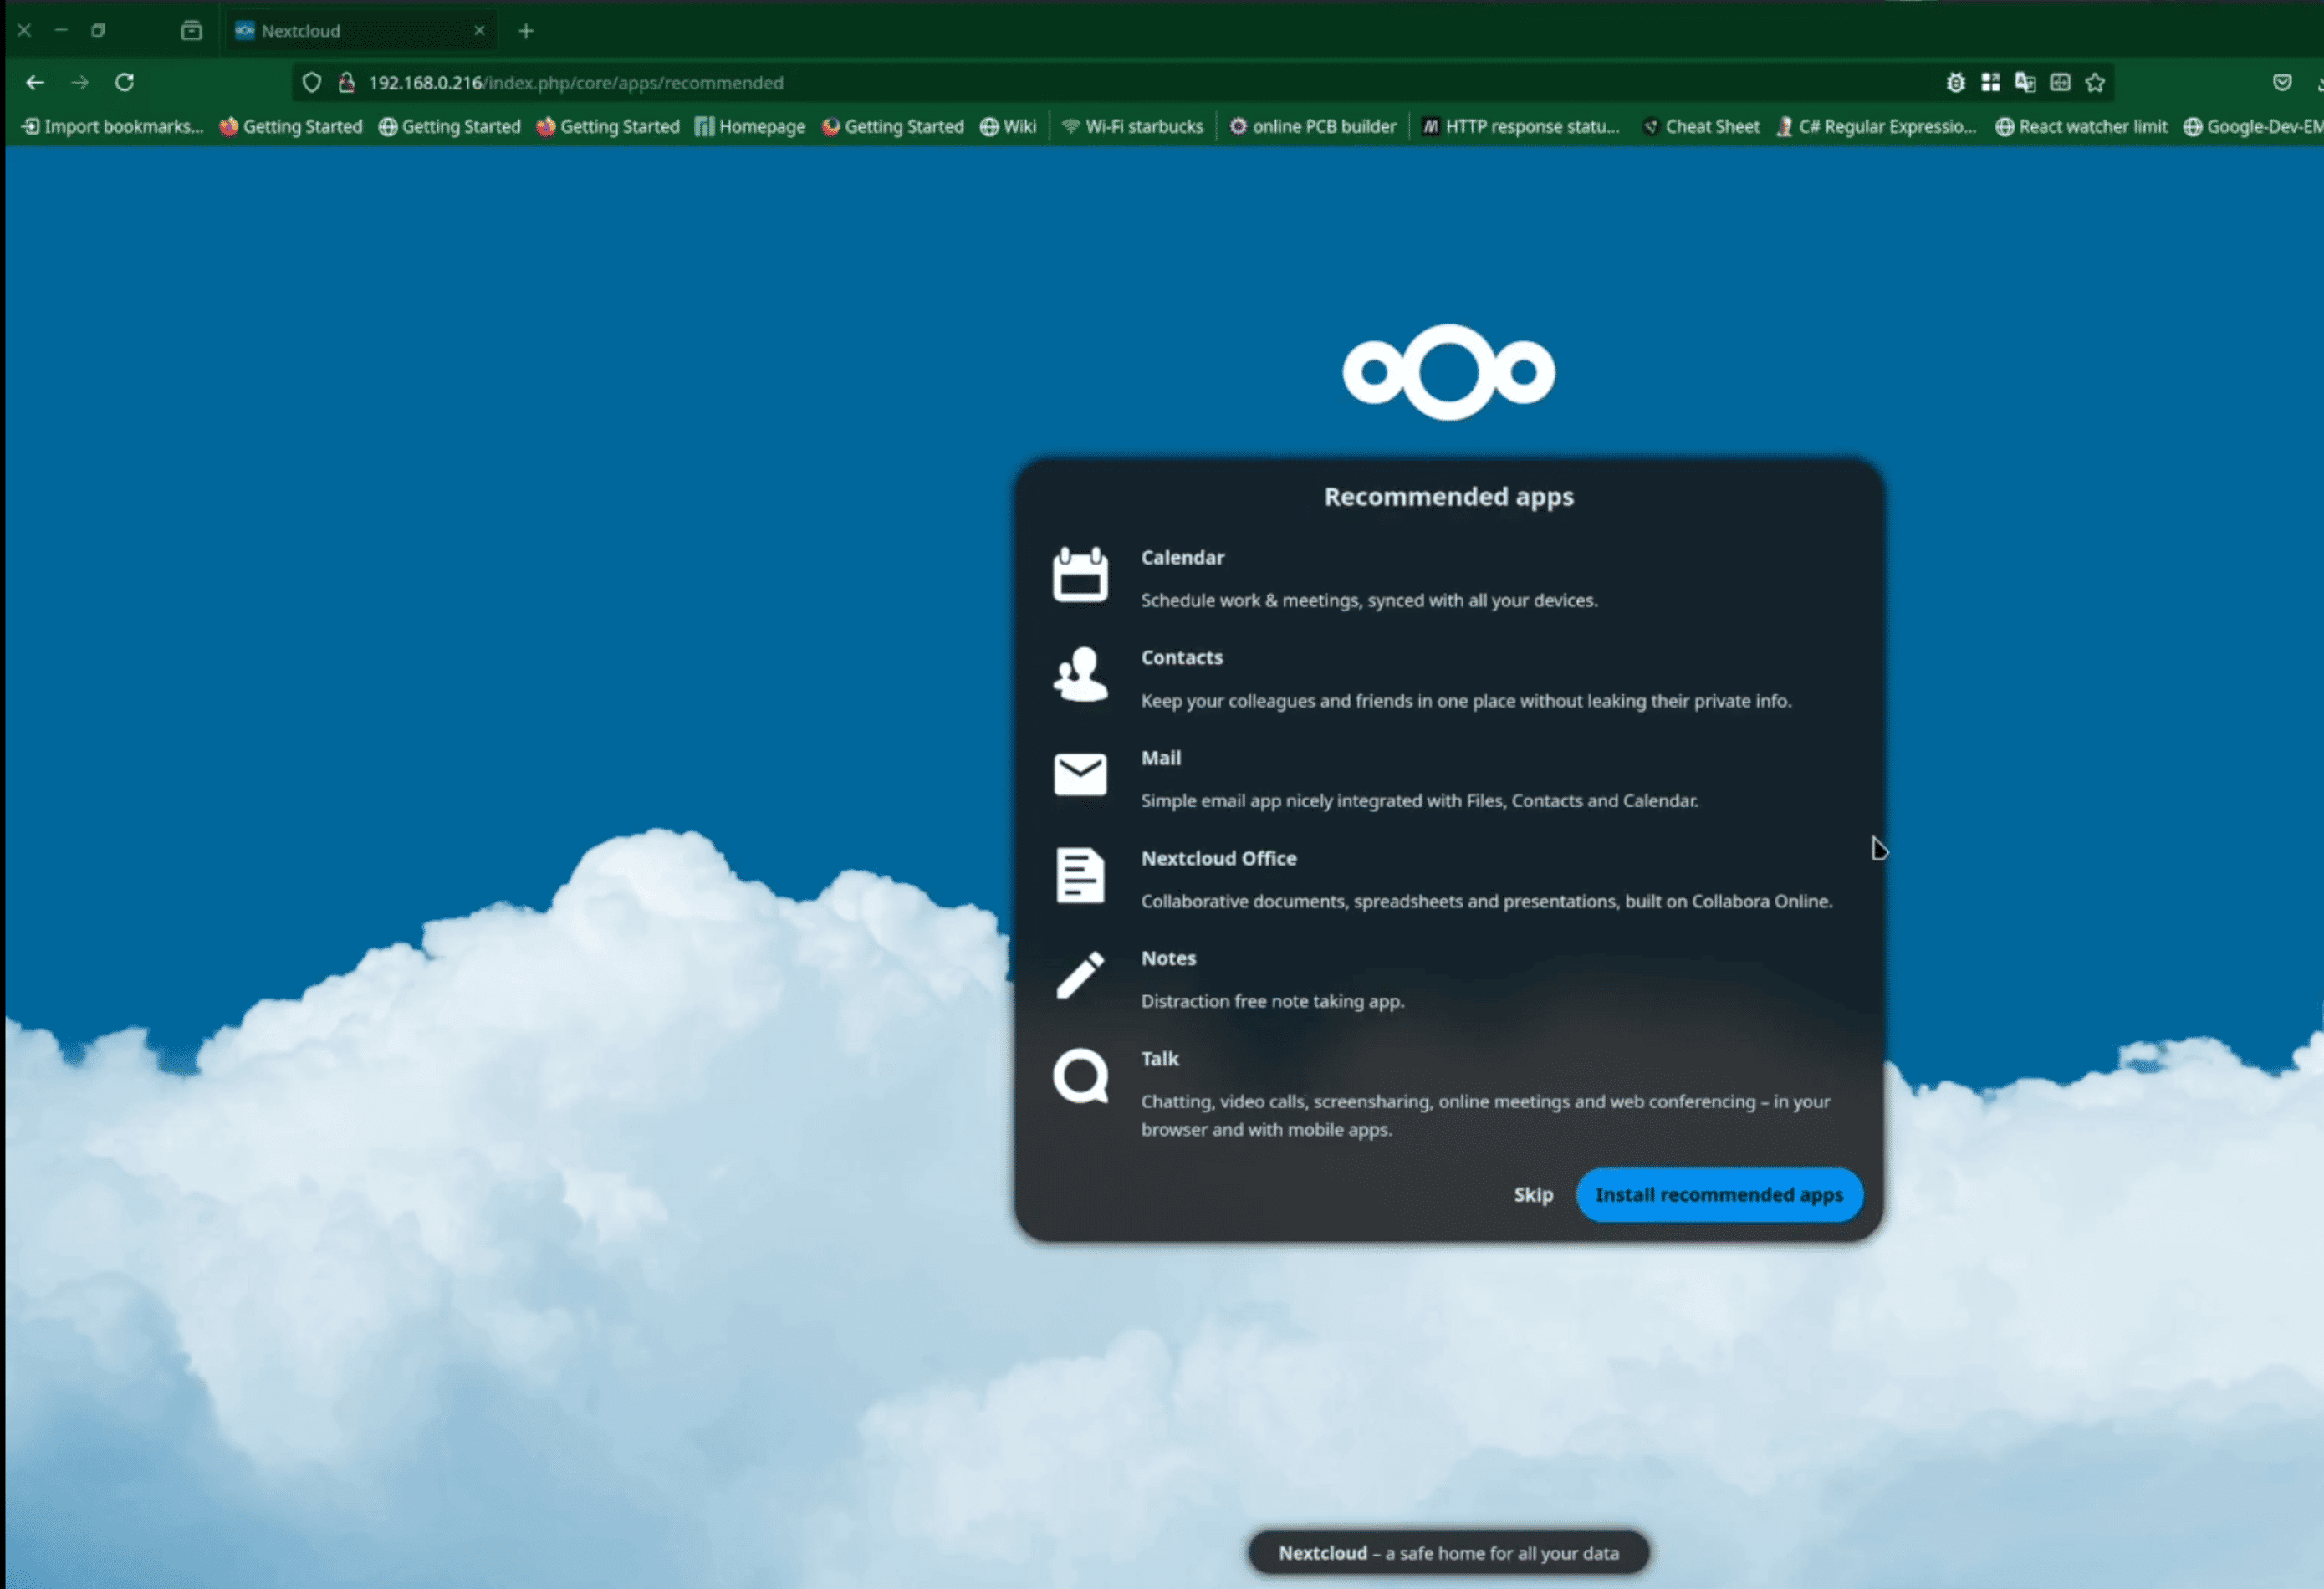Click 'Distraction free note taking app.' description
Screen dimensions: 2324x1589
coord(1272,1001)
